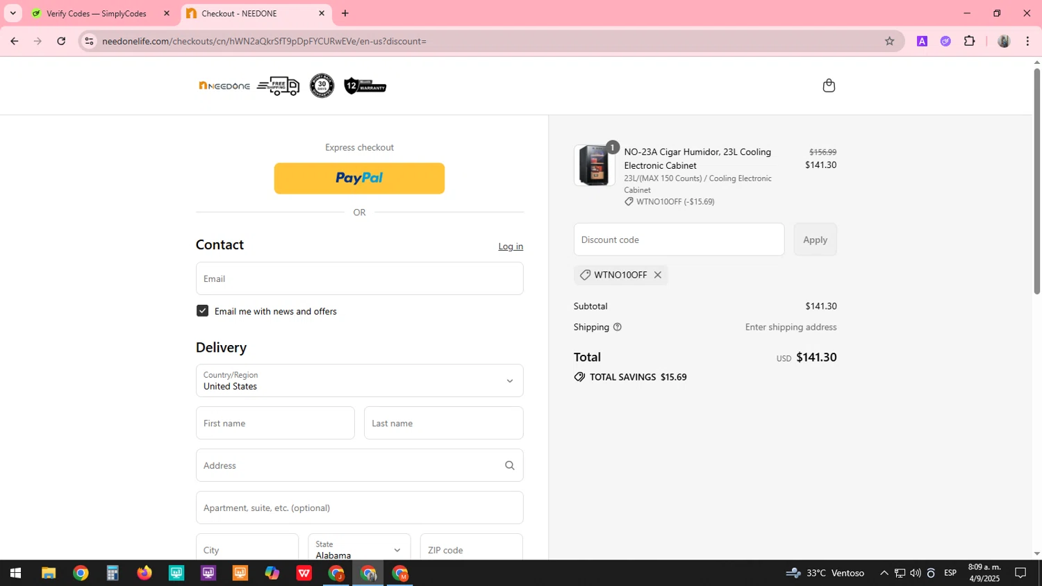Open the weather widget 33°C Ventoso
1042x586 pixels.
pyautogui.click(x=825, y=573)
